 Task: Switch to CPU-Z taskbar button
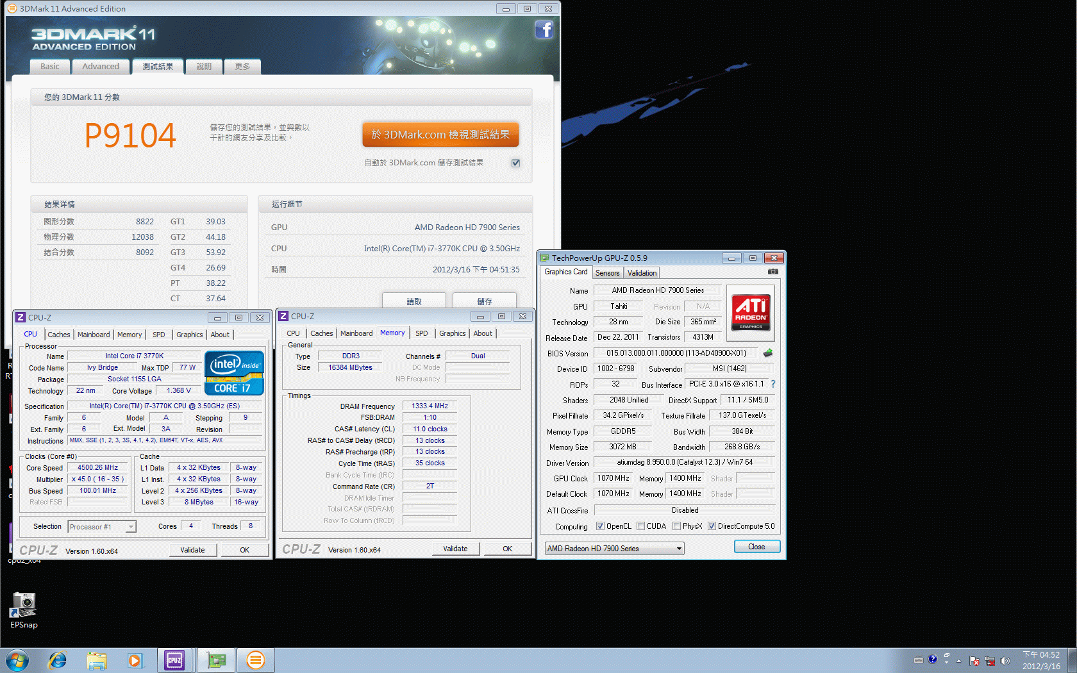174,660
